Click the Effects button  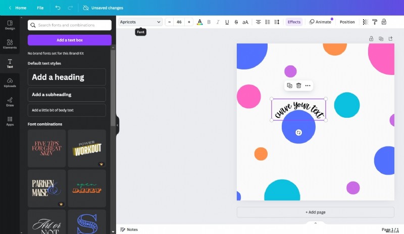tap(294, 22)
